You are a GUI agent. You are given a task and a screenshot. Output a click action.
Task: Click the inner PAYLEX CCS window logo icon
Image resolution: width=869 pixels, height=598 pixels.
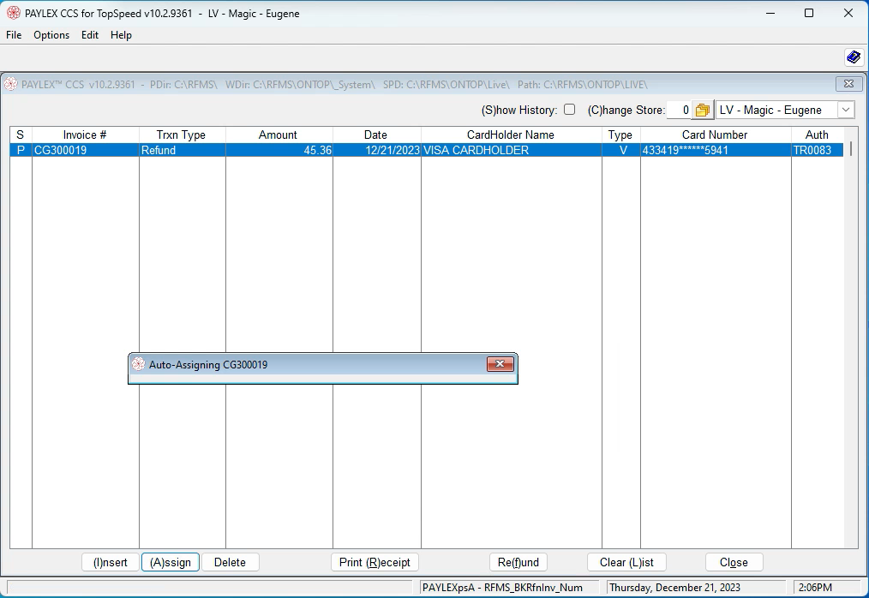pos(10,84)
